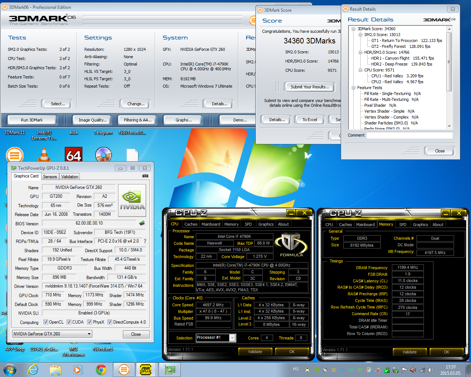Click the Show Desktop strip on taskbar
The width and height of the screenshot is (471, 377).
coord(468,370)
